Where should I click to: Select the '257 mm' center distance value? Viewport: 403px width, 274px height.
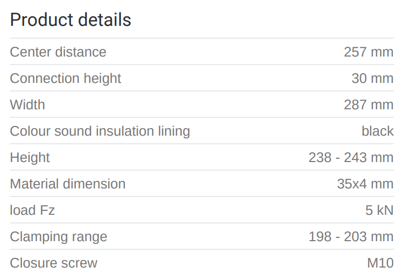pyautogui.click(x=369, y=52)
